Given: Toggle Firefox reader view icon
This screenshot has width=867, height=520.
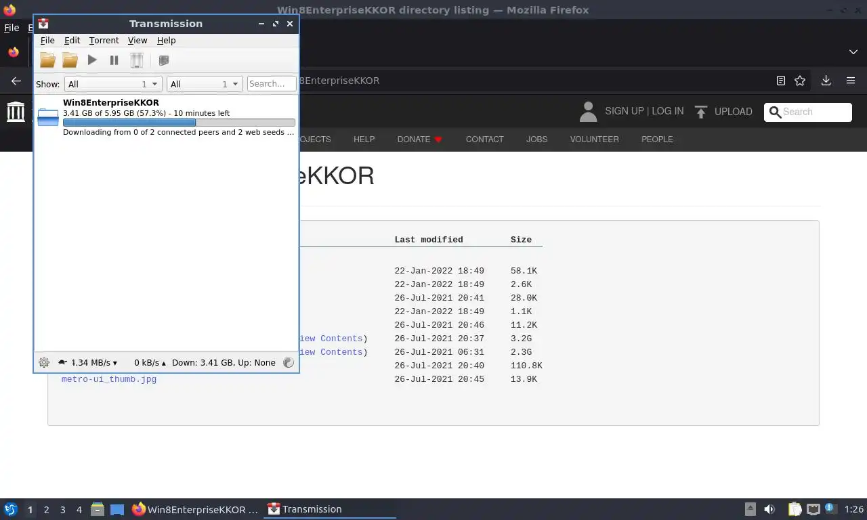Looking at the screenshot, I should 781,81.
